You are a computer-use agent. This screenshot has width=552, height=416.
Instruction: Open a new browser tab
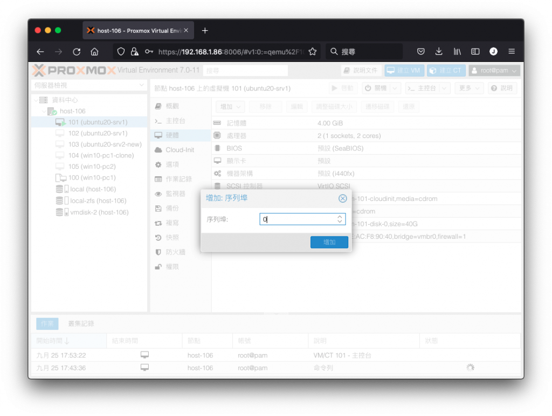click(x=205, y=31)
